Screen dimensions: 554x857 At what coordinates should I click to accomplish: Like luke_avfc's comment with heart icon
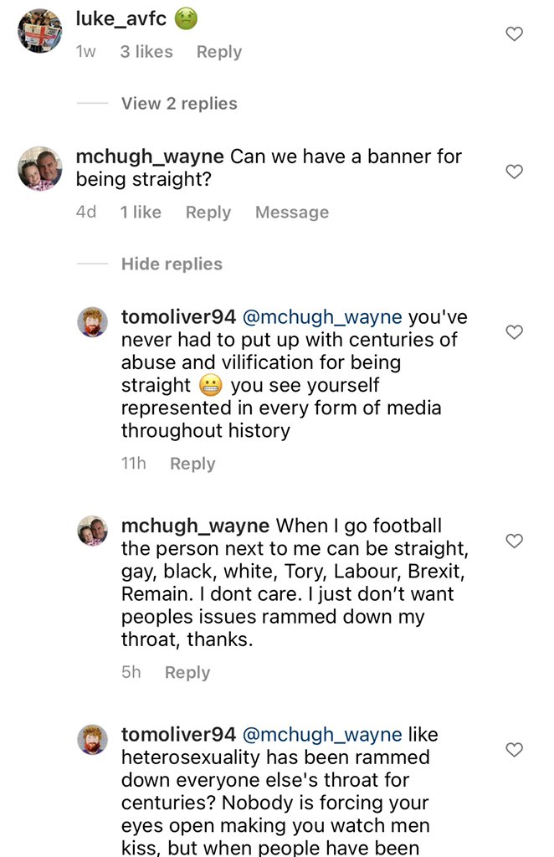(x=514, y=33)
